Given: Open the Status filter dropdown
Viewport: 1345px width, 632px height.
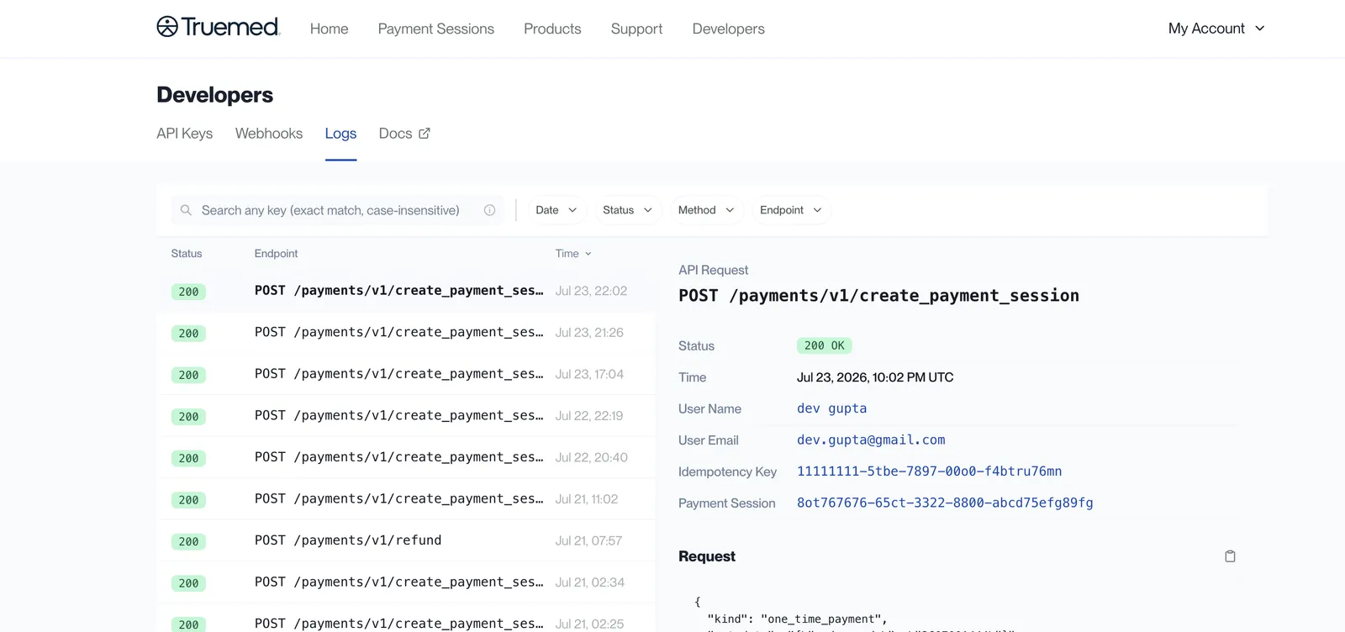Looking at the screenshot, I should point(627,210).
